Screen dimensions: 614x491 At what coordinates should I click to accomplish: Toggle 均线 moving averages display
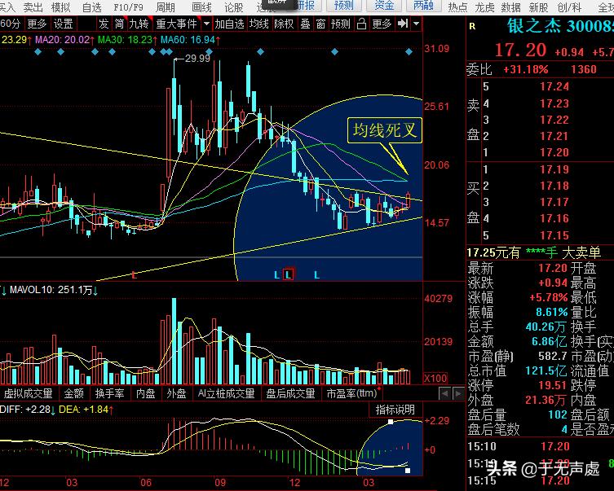(259, 24)
